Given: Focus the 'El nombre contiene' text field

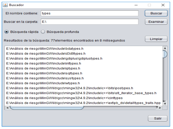Looking at the screenshot, I should (x=89, y=13).
